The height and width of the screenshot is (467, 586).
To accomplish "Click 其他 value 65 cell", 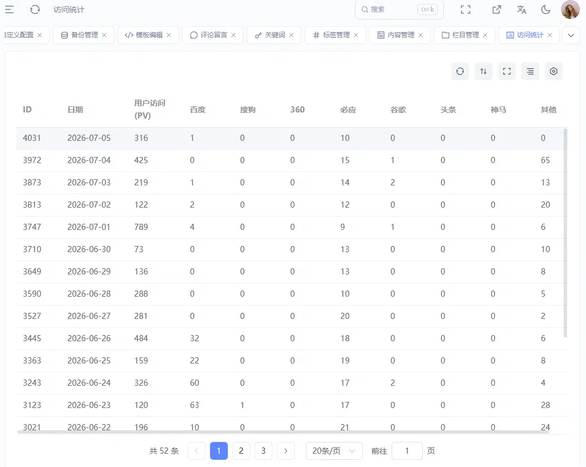I will 545,160.
